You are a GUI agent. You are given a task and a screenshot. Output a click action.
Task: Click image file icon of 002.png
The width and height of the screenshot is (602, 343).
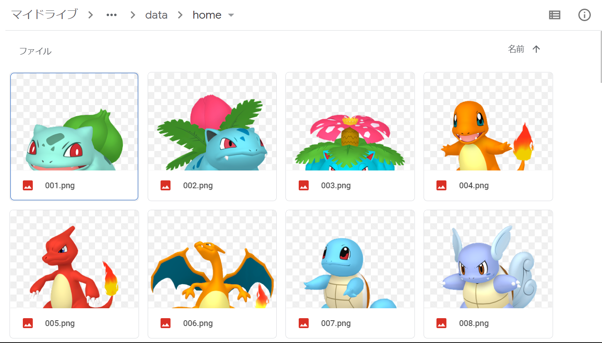[166, 186]
